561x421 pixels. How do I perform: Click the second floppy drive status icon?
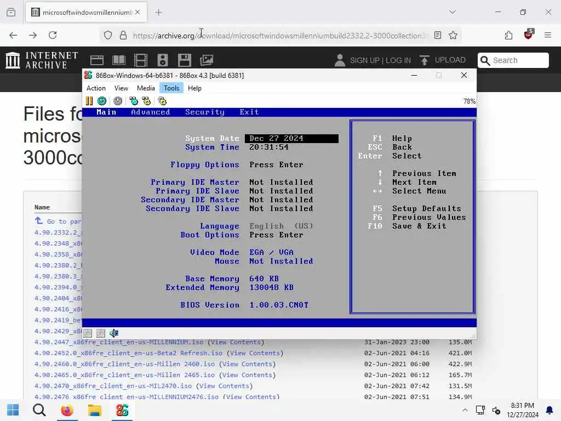pos(101,333)
